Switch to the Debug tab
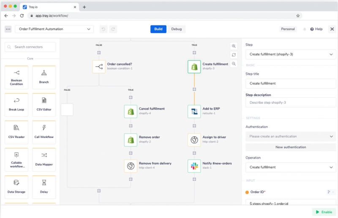The width and height of the screenshot is (338, 218). (177, 29)
